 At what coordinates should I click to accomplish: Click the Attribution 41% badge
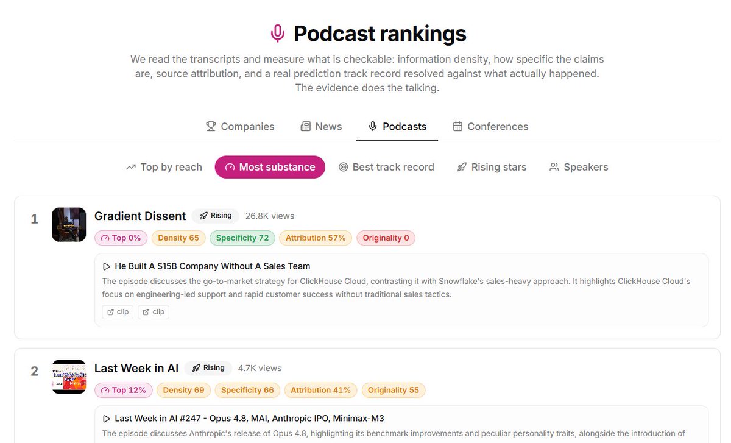pyautogui.click(x=320, y=390)
